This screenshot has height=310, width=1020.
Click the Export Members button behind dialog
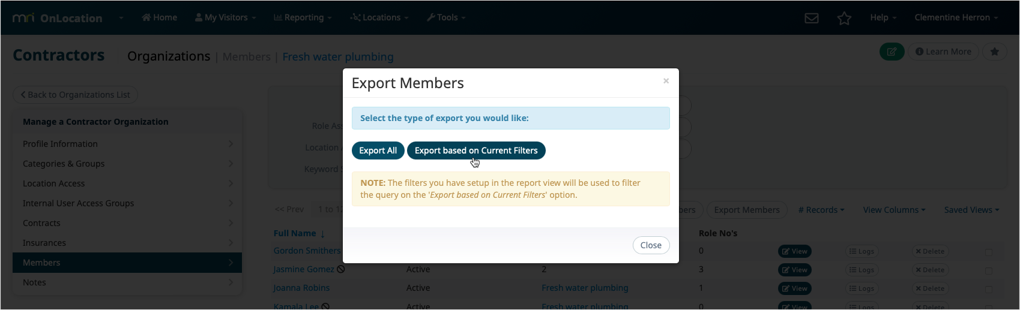pos(747,210)
